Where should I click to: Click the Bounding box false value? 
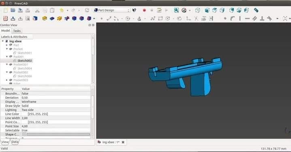(56, 93)
